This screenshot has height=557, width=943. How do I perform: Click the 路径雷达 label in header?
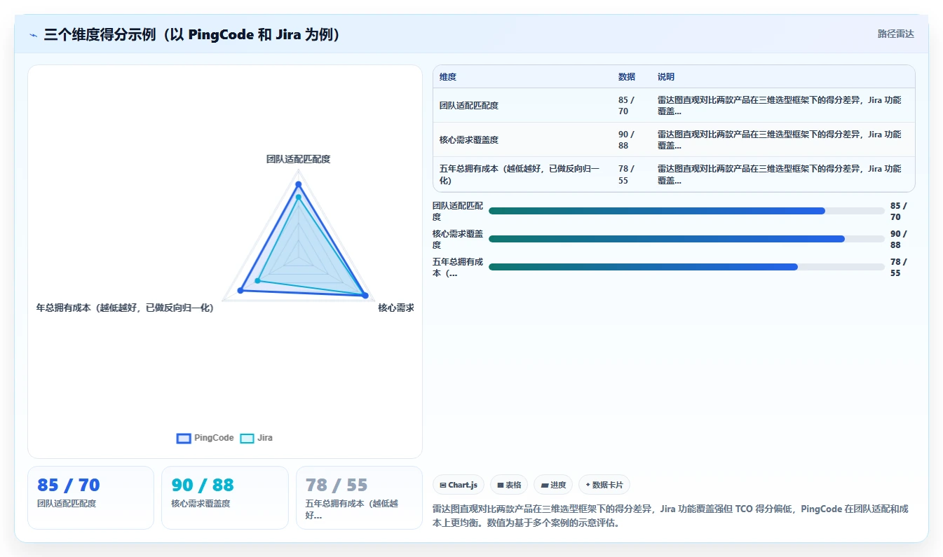895,34
